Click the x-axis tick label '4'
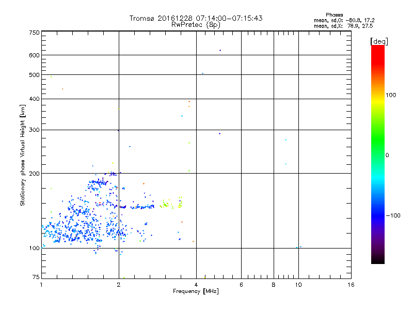This screenshot has height=310, width=413. pos(196,285)
